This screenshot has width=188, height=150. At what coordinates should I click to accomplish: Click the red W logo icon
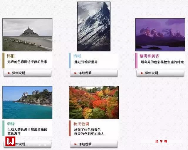coord(10,142)
